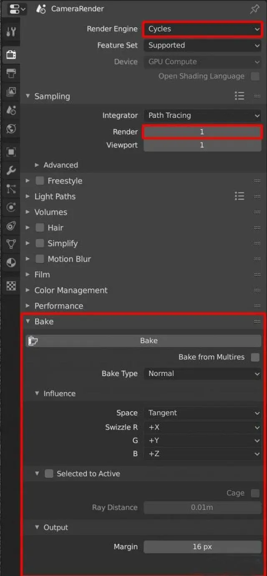Screen dimensions: 267x576
Task: Open the Tool properties tab icon
Action: tap(11, 32)
